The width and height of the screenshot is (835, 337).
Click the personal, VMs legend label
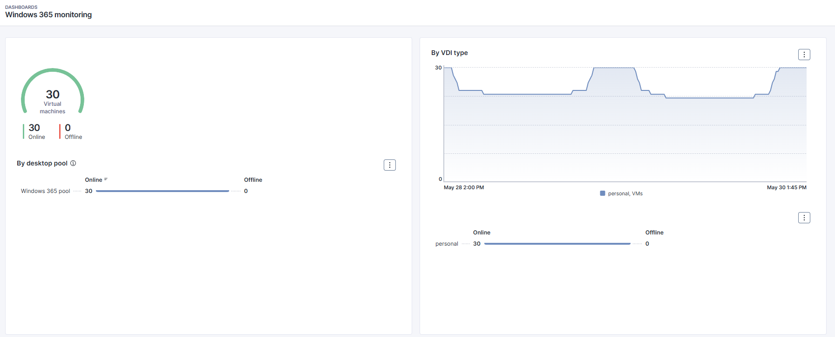pos(625,193)
